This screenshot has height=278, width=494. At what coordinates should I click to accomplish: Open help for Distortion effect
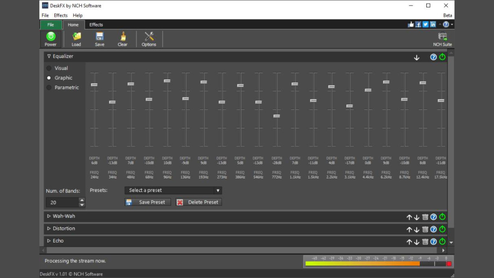[433, 229]
